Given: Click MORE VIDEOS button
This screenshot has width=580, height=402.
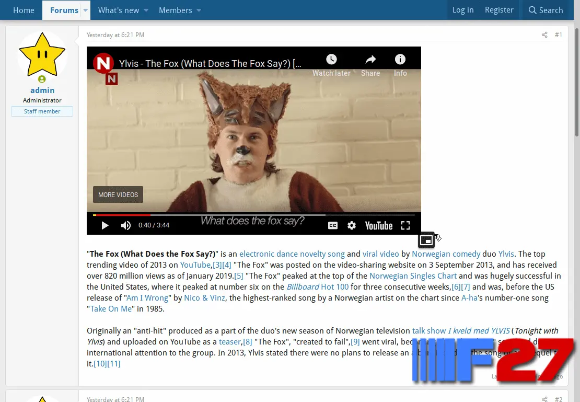Looking at the screenshot, I should (118, 194).
